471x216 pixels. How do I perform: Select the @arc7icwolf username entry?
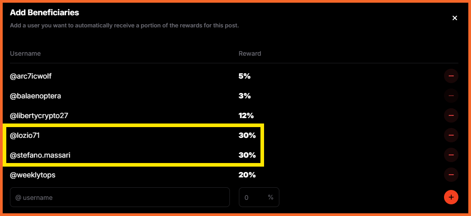pyautogui.click(x=31, y=76)
